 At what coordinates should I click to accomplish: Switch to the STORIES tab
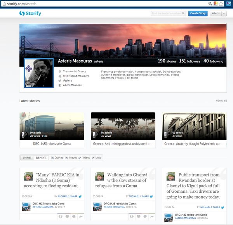(x=27, y=158)
